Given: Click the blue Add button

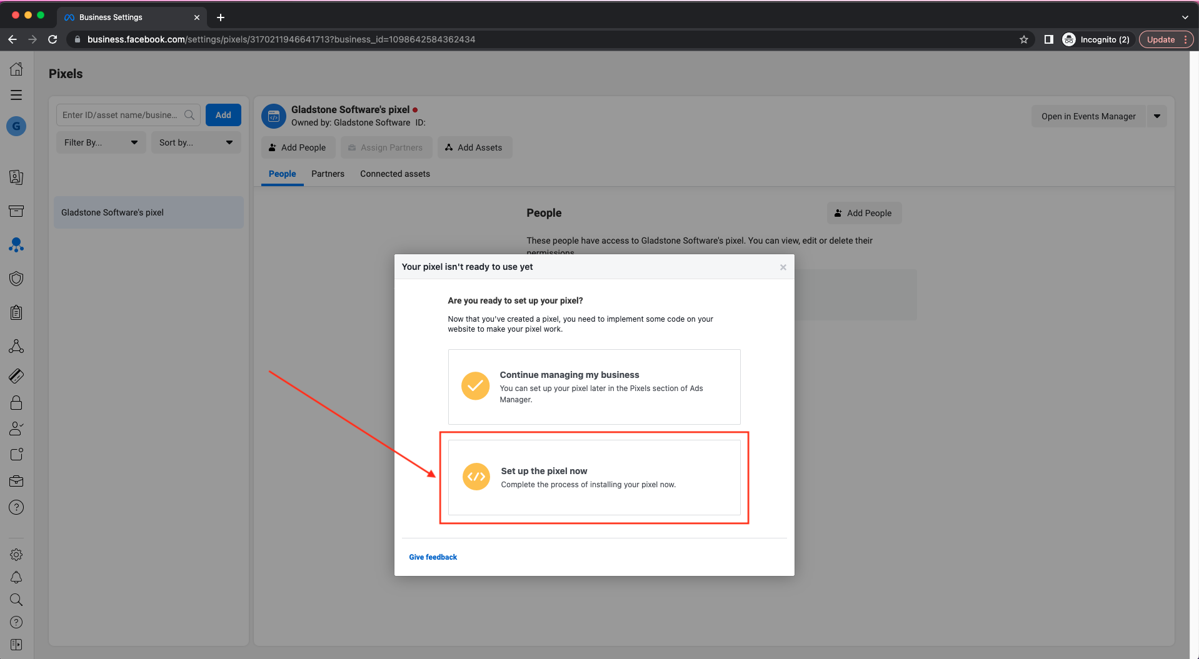Looking at the screenshot, I should (x=223, y=115).
